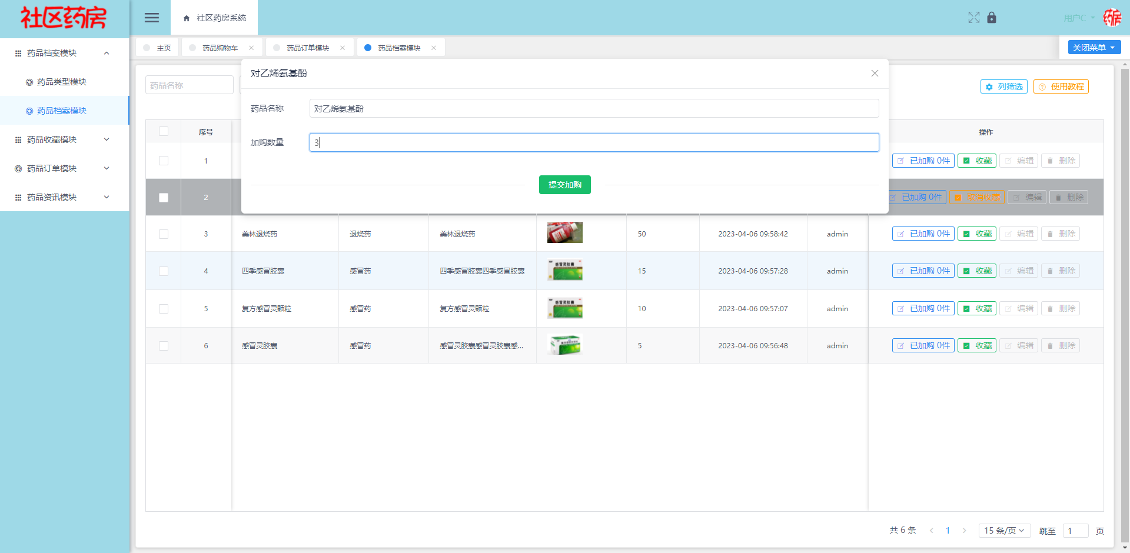Click 收藏 button for row 1
Screen dimensions: 1130x553
[977, 161]
